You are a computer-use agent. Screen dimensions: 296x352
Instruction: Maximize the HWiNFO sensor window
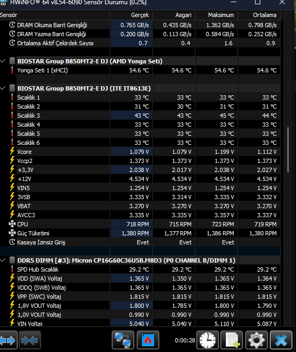click(x=258, y=2)
